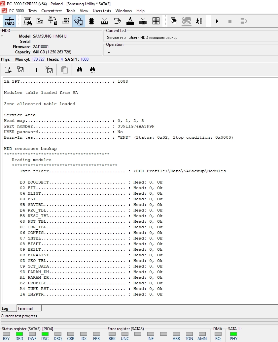Screen dimensions: 278x342
Task: Collapse the HDD info panel arrow
Action: [x=2, y=36]
